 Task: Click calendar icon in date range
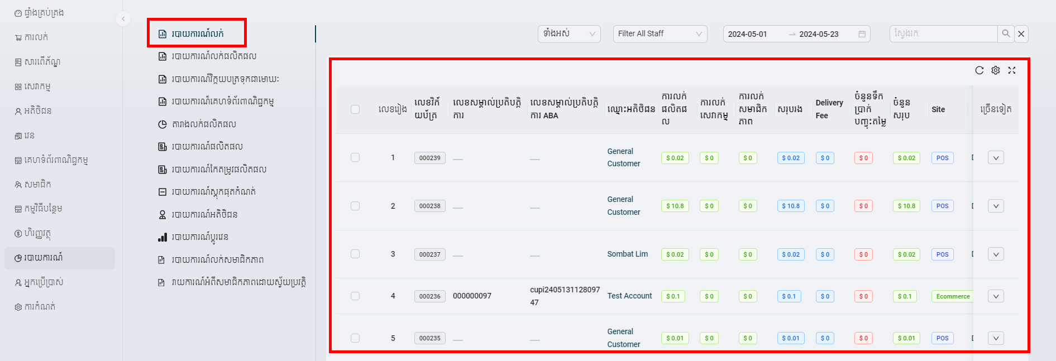pos(862,34)
